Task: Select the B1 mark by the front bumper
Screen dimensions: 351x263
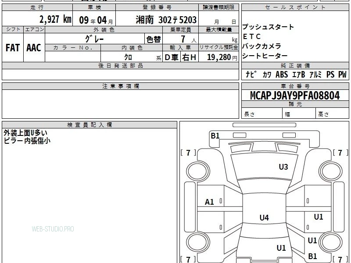Action: [x=215, y=135]
